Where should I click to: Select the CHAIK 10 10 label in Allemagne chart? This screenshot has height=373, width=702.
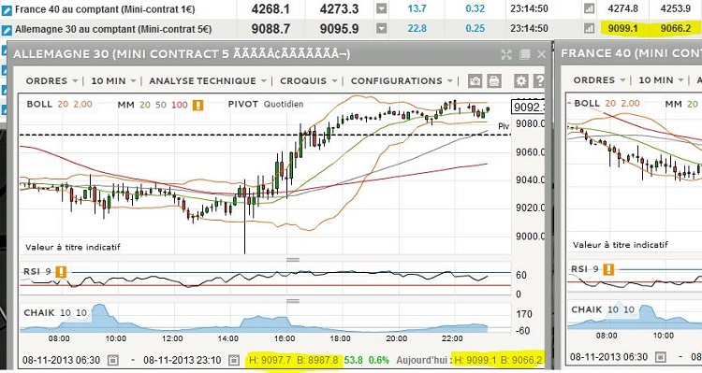pyautogui.click(x=55, y=312)
